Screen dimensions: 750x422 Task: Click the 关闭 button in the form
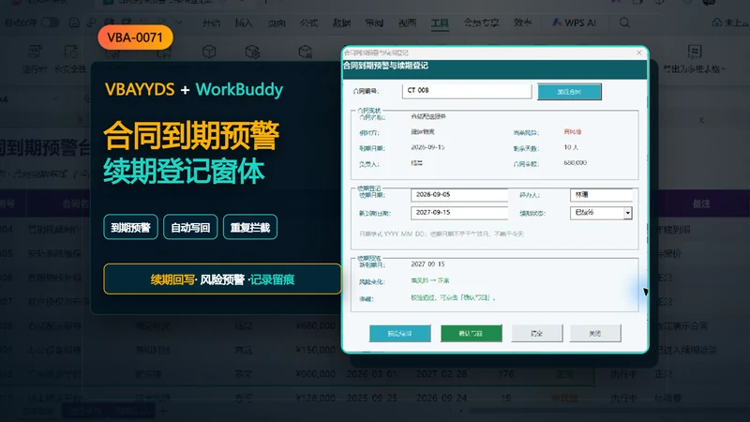tap(595, 334)
